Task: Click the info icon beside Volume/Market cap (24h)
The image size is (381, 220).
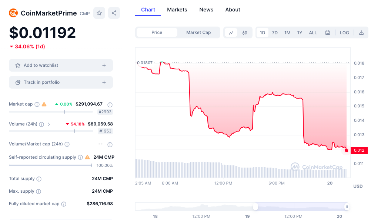Action: [x=67, y=144]
